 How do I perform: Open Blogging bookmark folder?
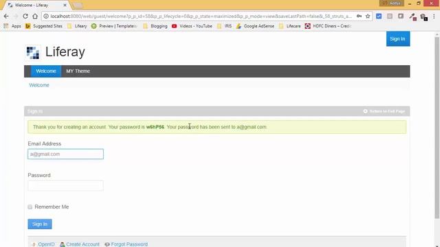pyautogui.click(x=155, y=26)
